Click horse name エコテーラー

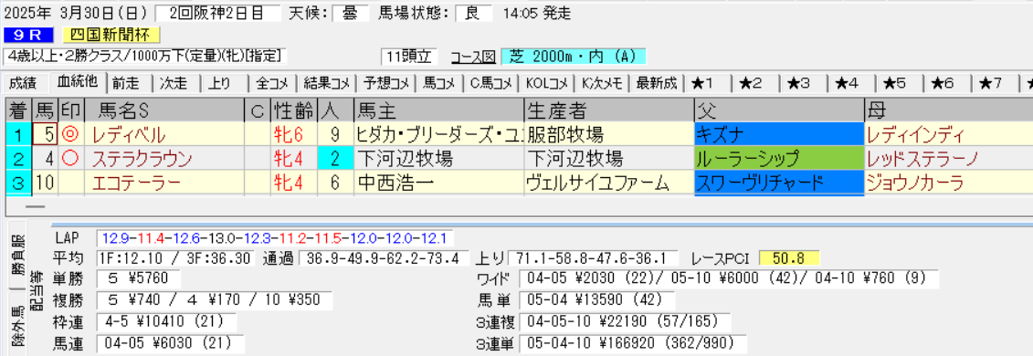click(x=136, y=183)
